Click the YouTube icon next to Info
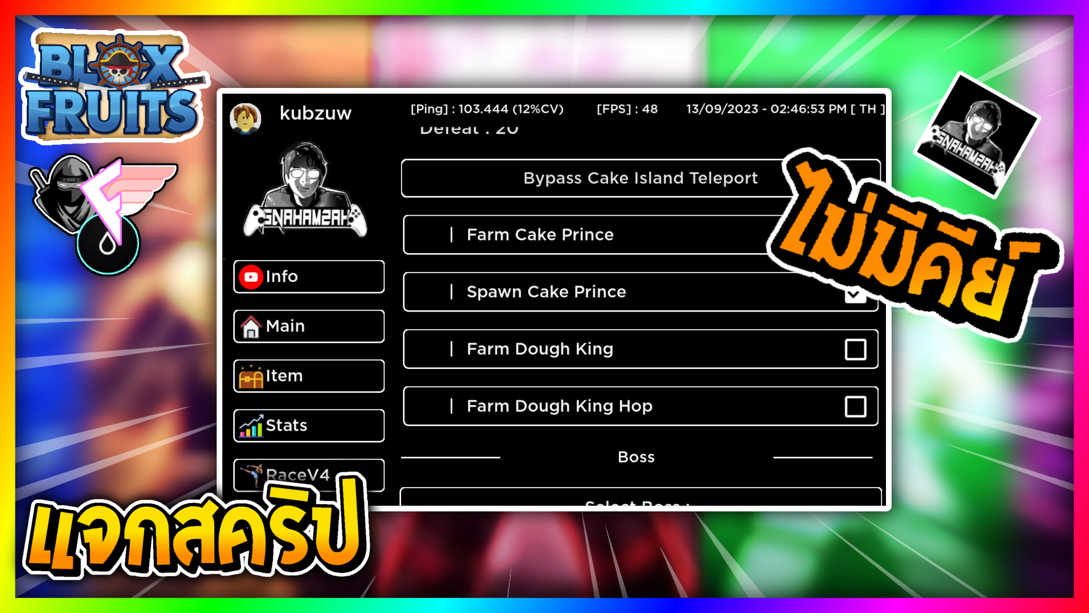The width and height of the screenshot is (1089, 613). [x=252, y=276]
